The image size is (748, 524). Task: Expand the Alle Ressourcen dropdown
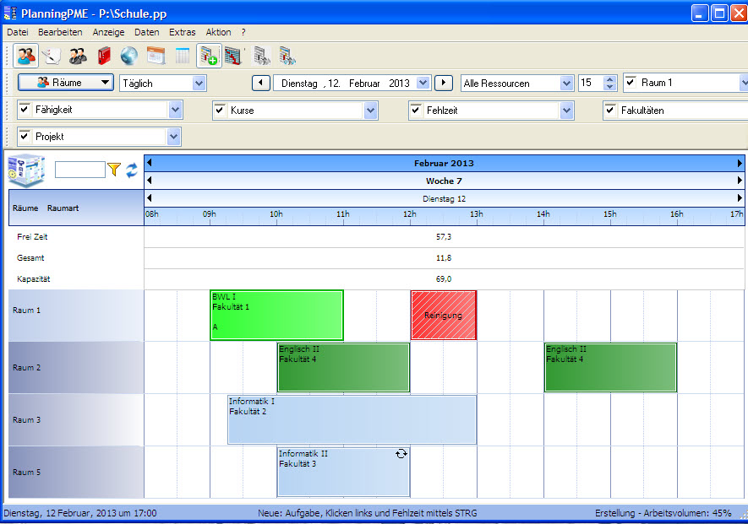click(x=566, y=83)
